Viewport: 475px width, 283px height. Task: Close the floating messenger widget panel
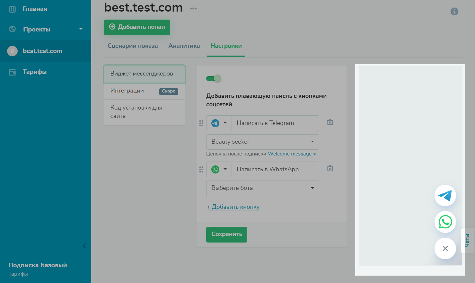point(445,248)
